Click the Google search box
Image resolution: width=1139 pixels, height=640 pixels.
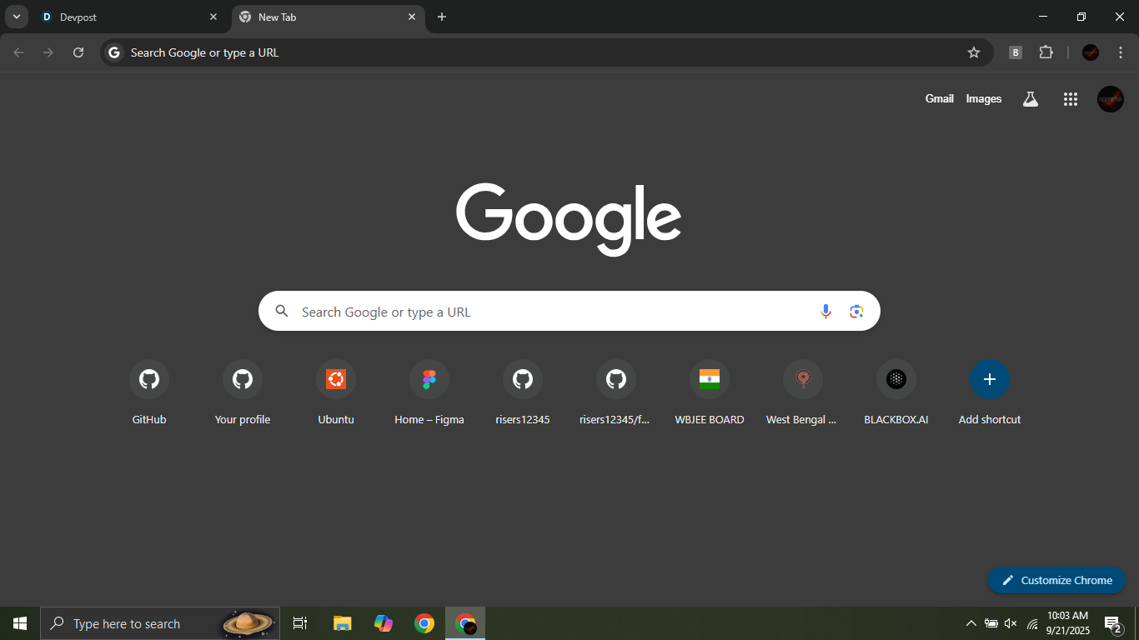tap(569, 311)
